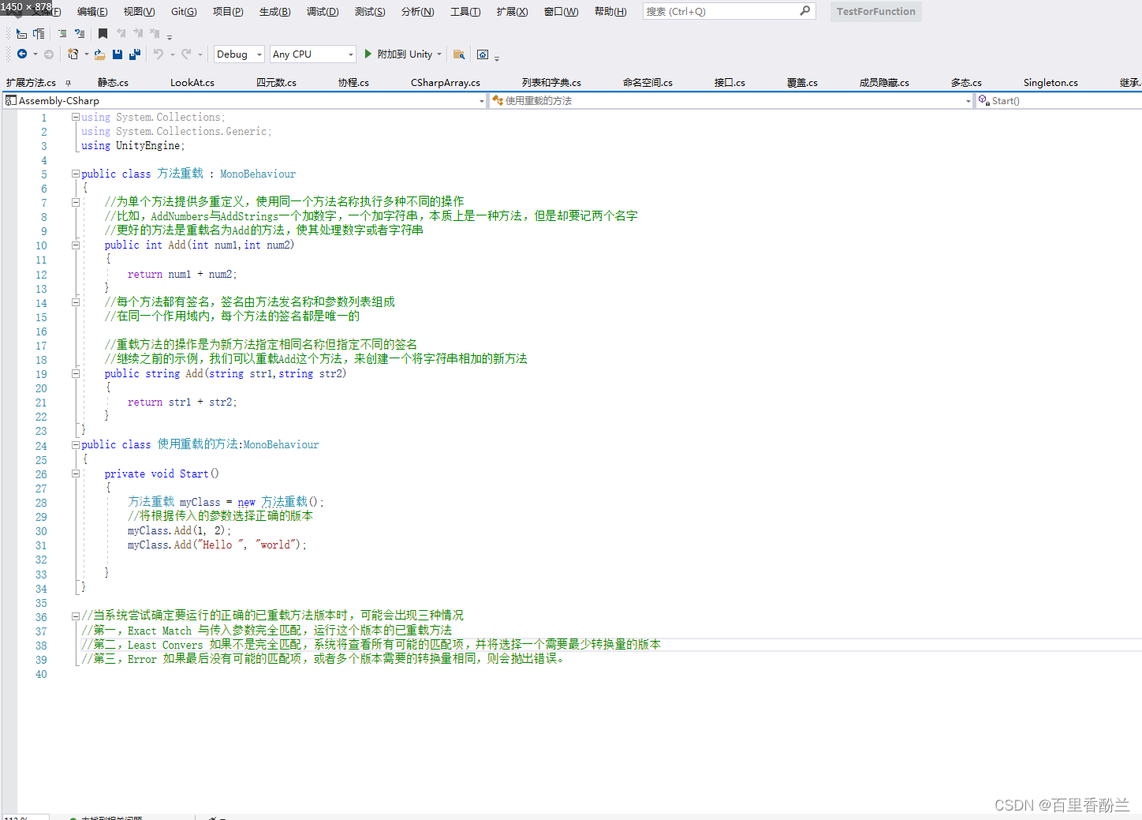
Task: Collapse the Start() method block
Action: (76, 474)
